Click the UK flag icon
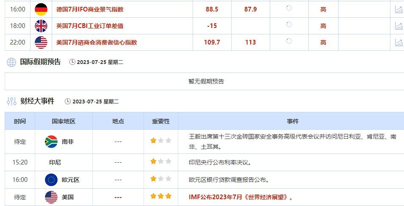 [41, 26]
